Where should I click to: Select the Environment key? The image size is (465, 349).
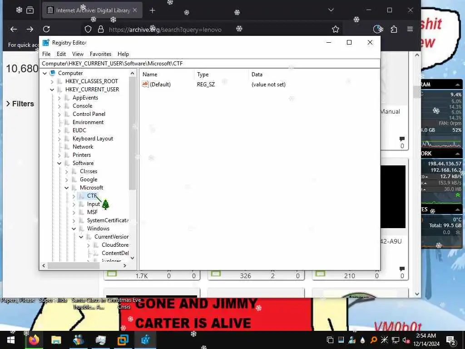[88, 122]
